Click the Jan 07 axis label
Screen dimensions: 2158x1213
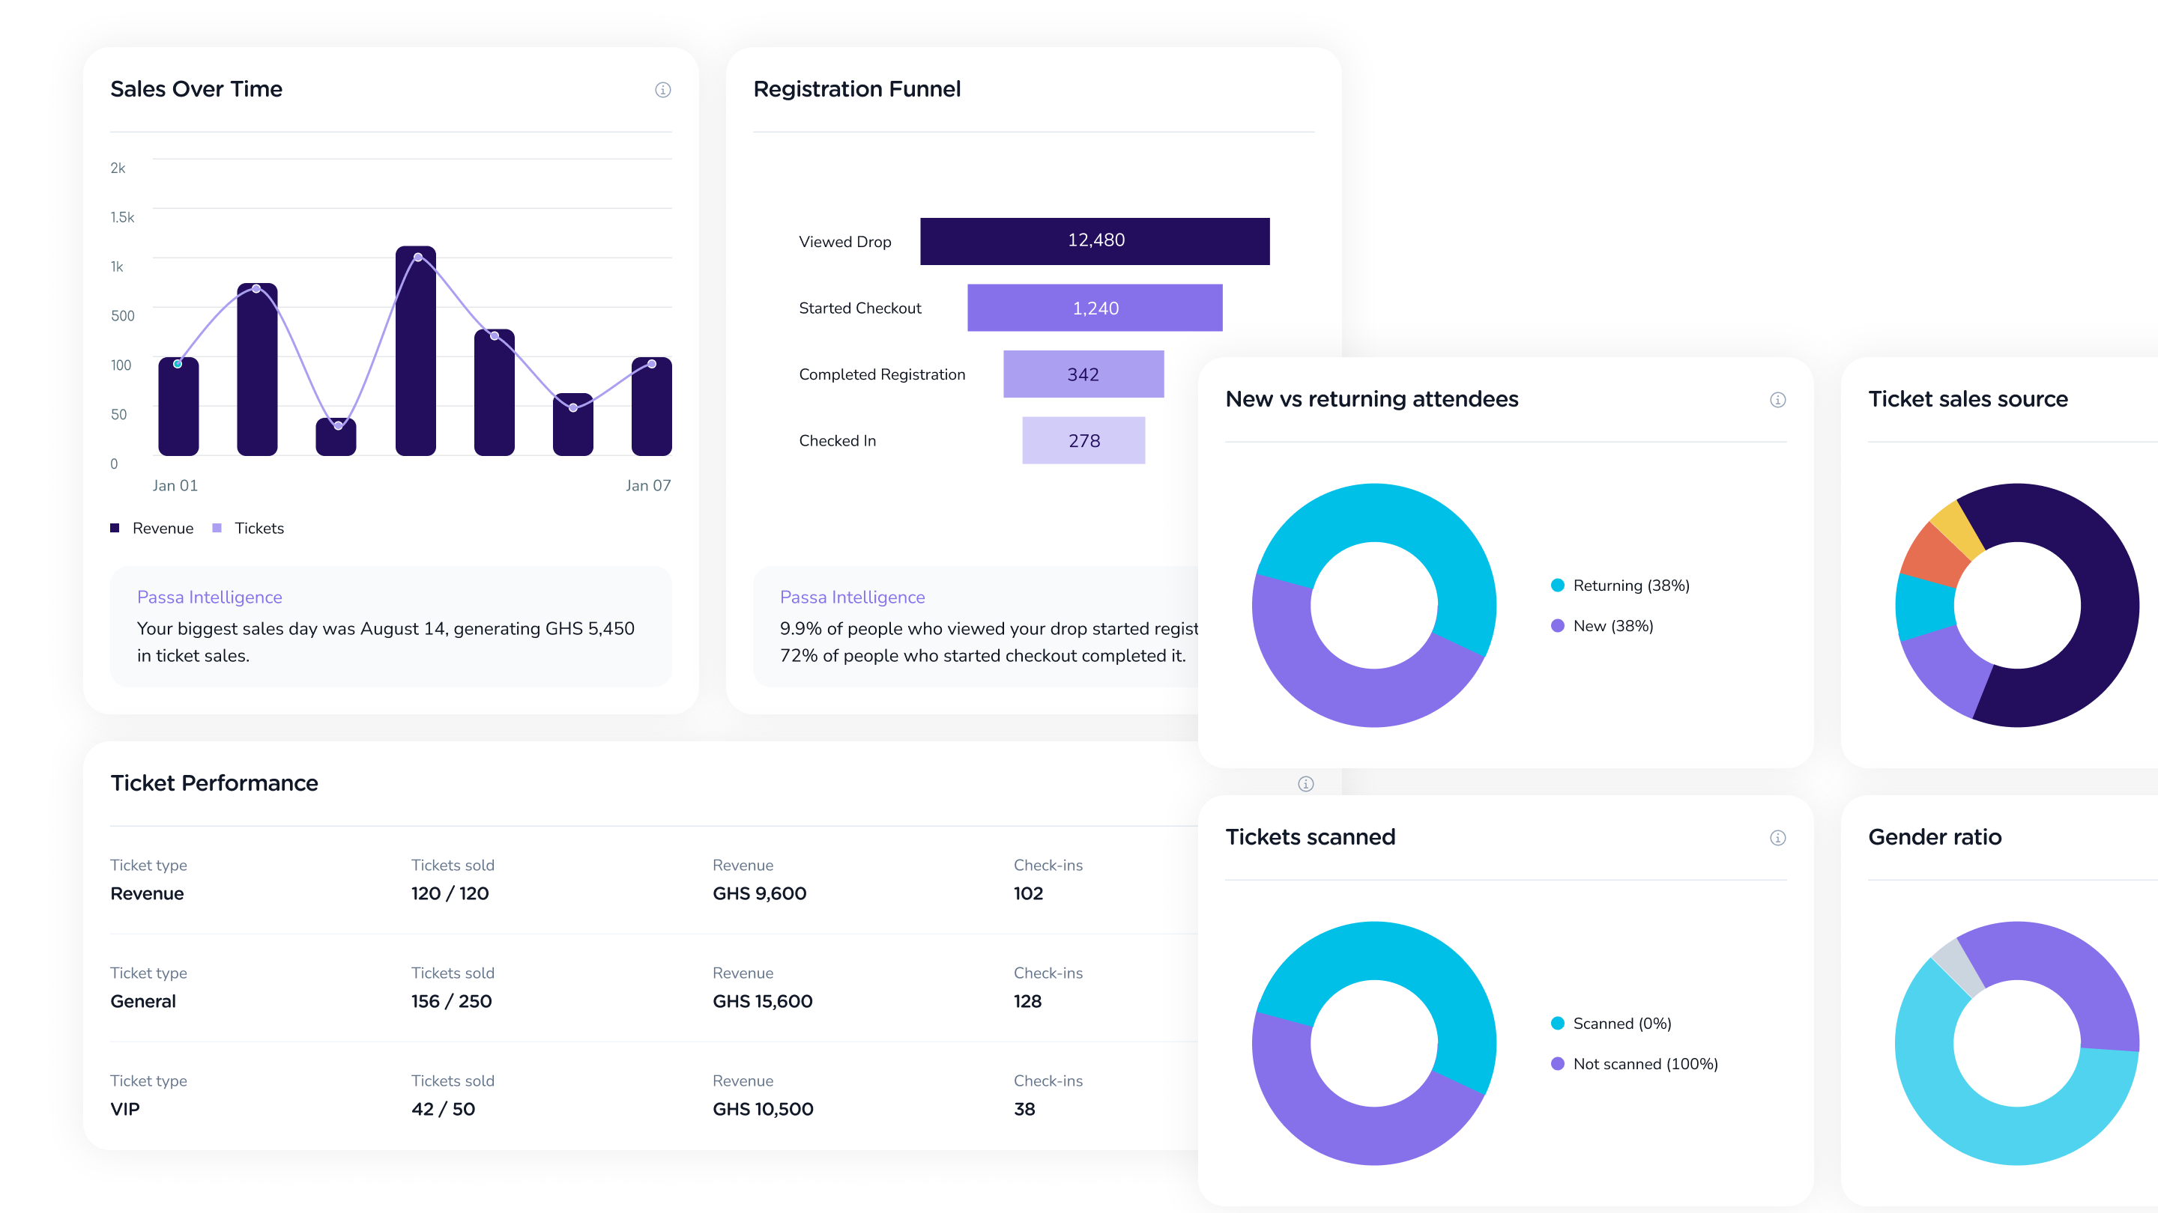point(648,485)
